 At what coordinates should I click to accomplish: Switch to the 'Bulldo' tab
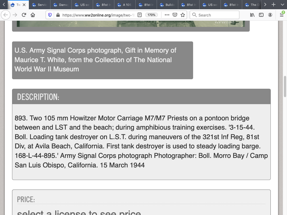pyautogui.click(x=168, y=5)
